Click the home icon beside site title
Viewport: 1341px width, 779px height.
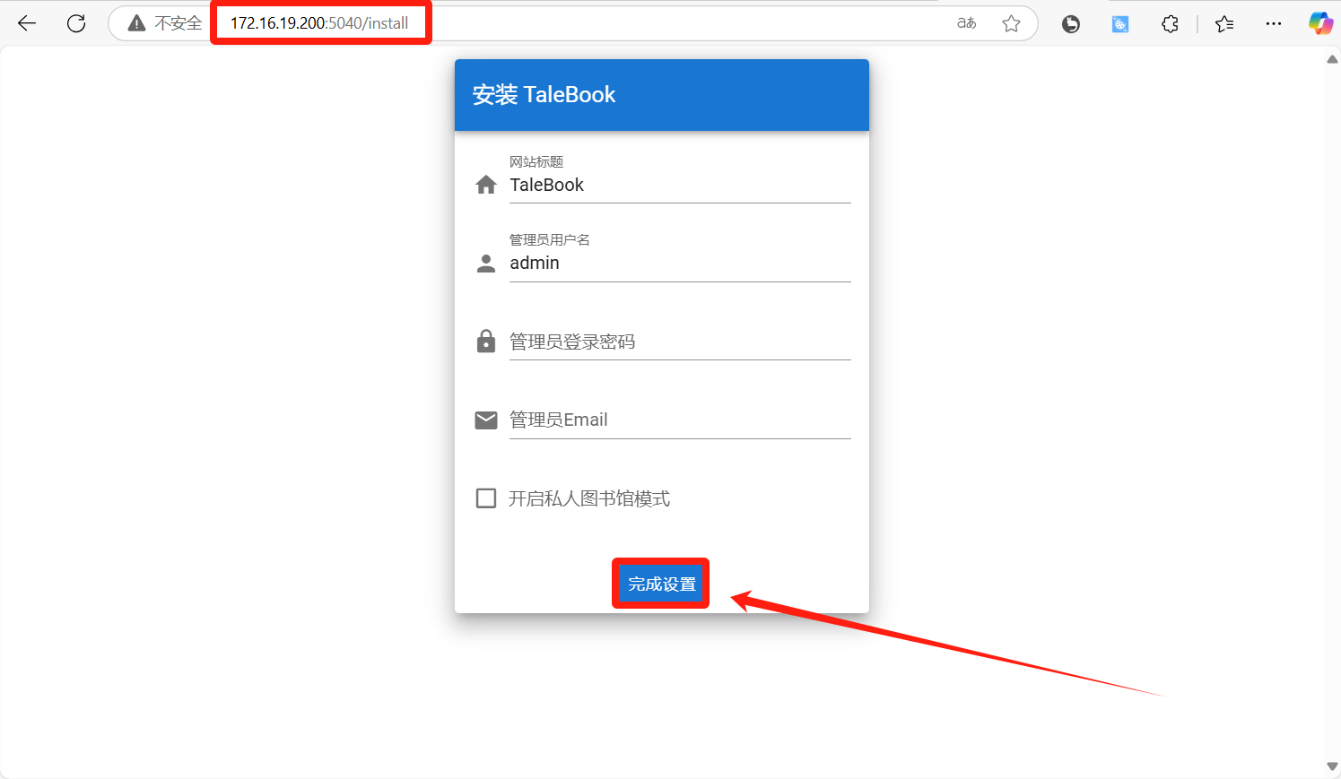coord(486,185)
